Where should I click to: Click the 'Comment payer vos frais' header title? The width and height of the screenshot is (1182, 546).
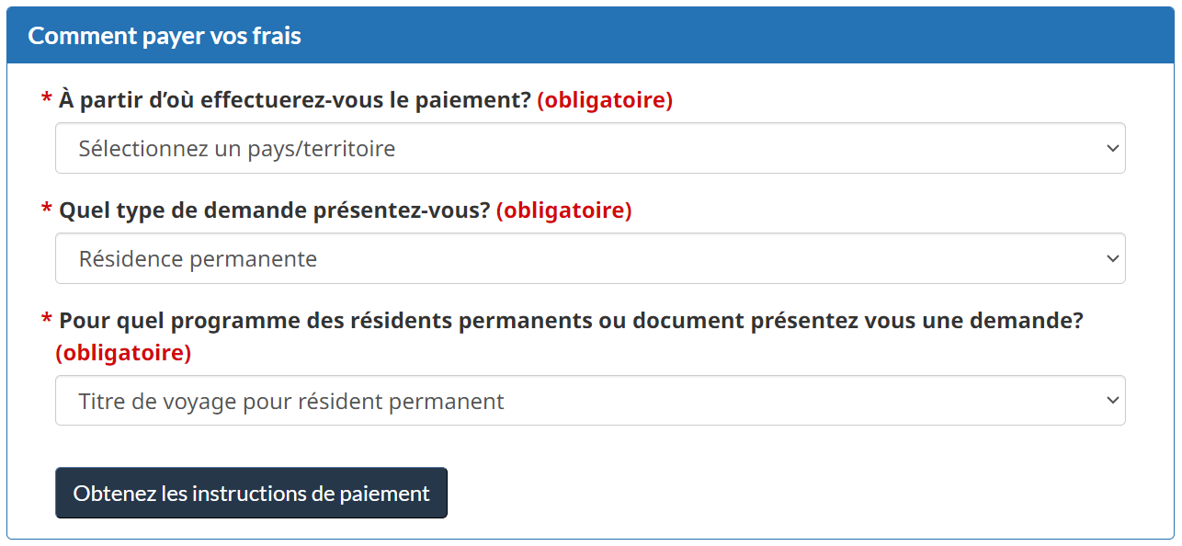pyautogui.click(x=165, y=36)
